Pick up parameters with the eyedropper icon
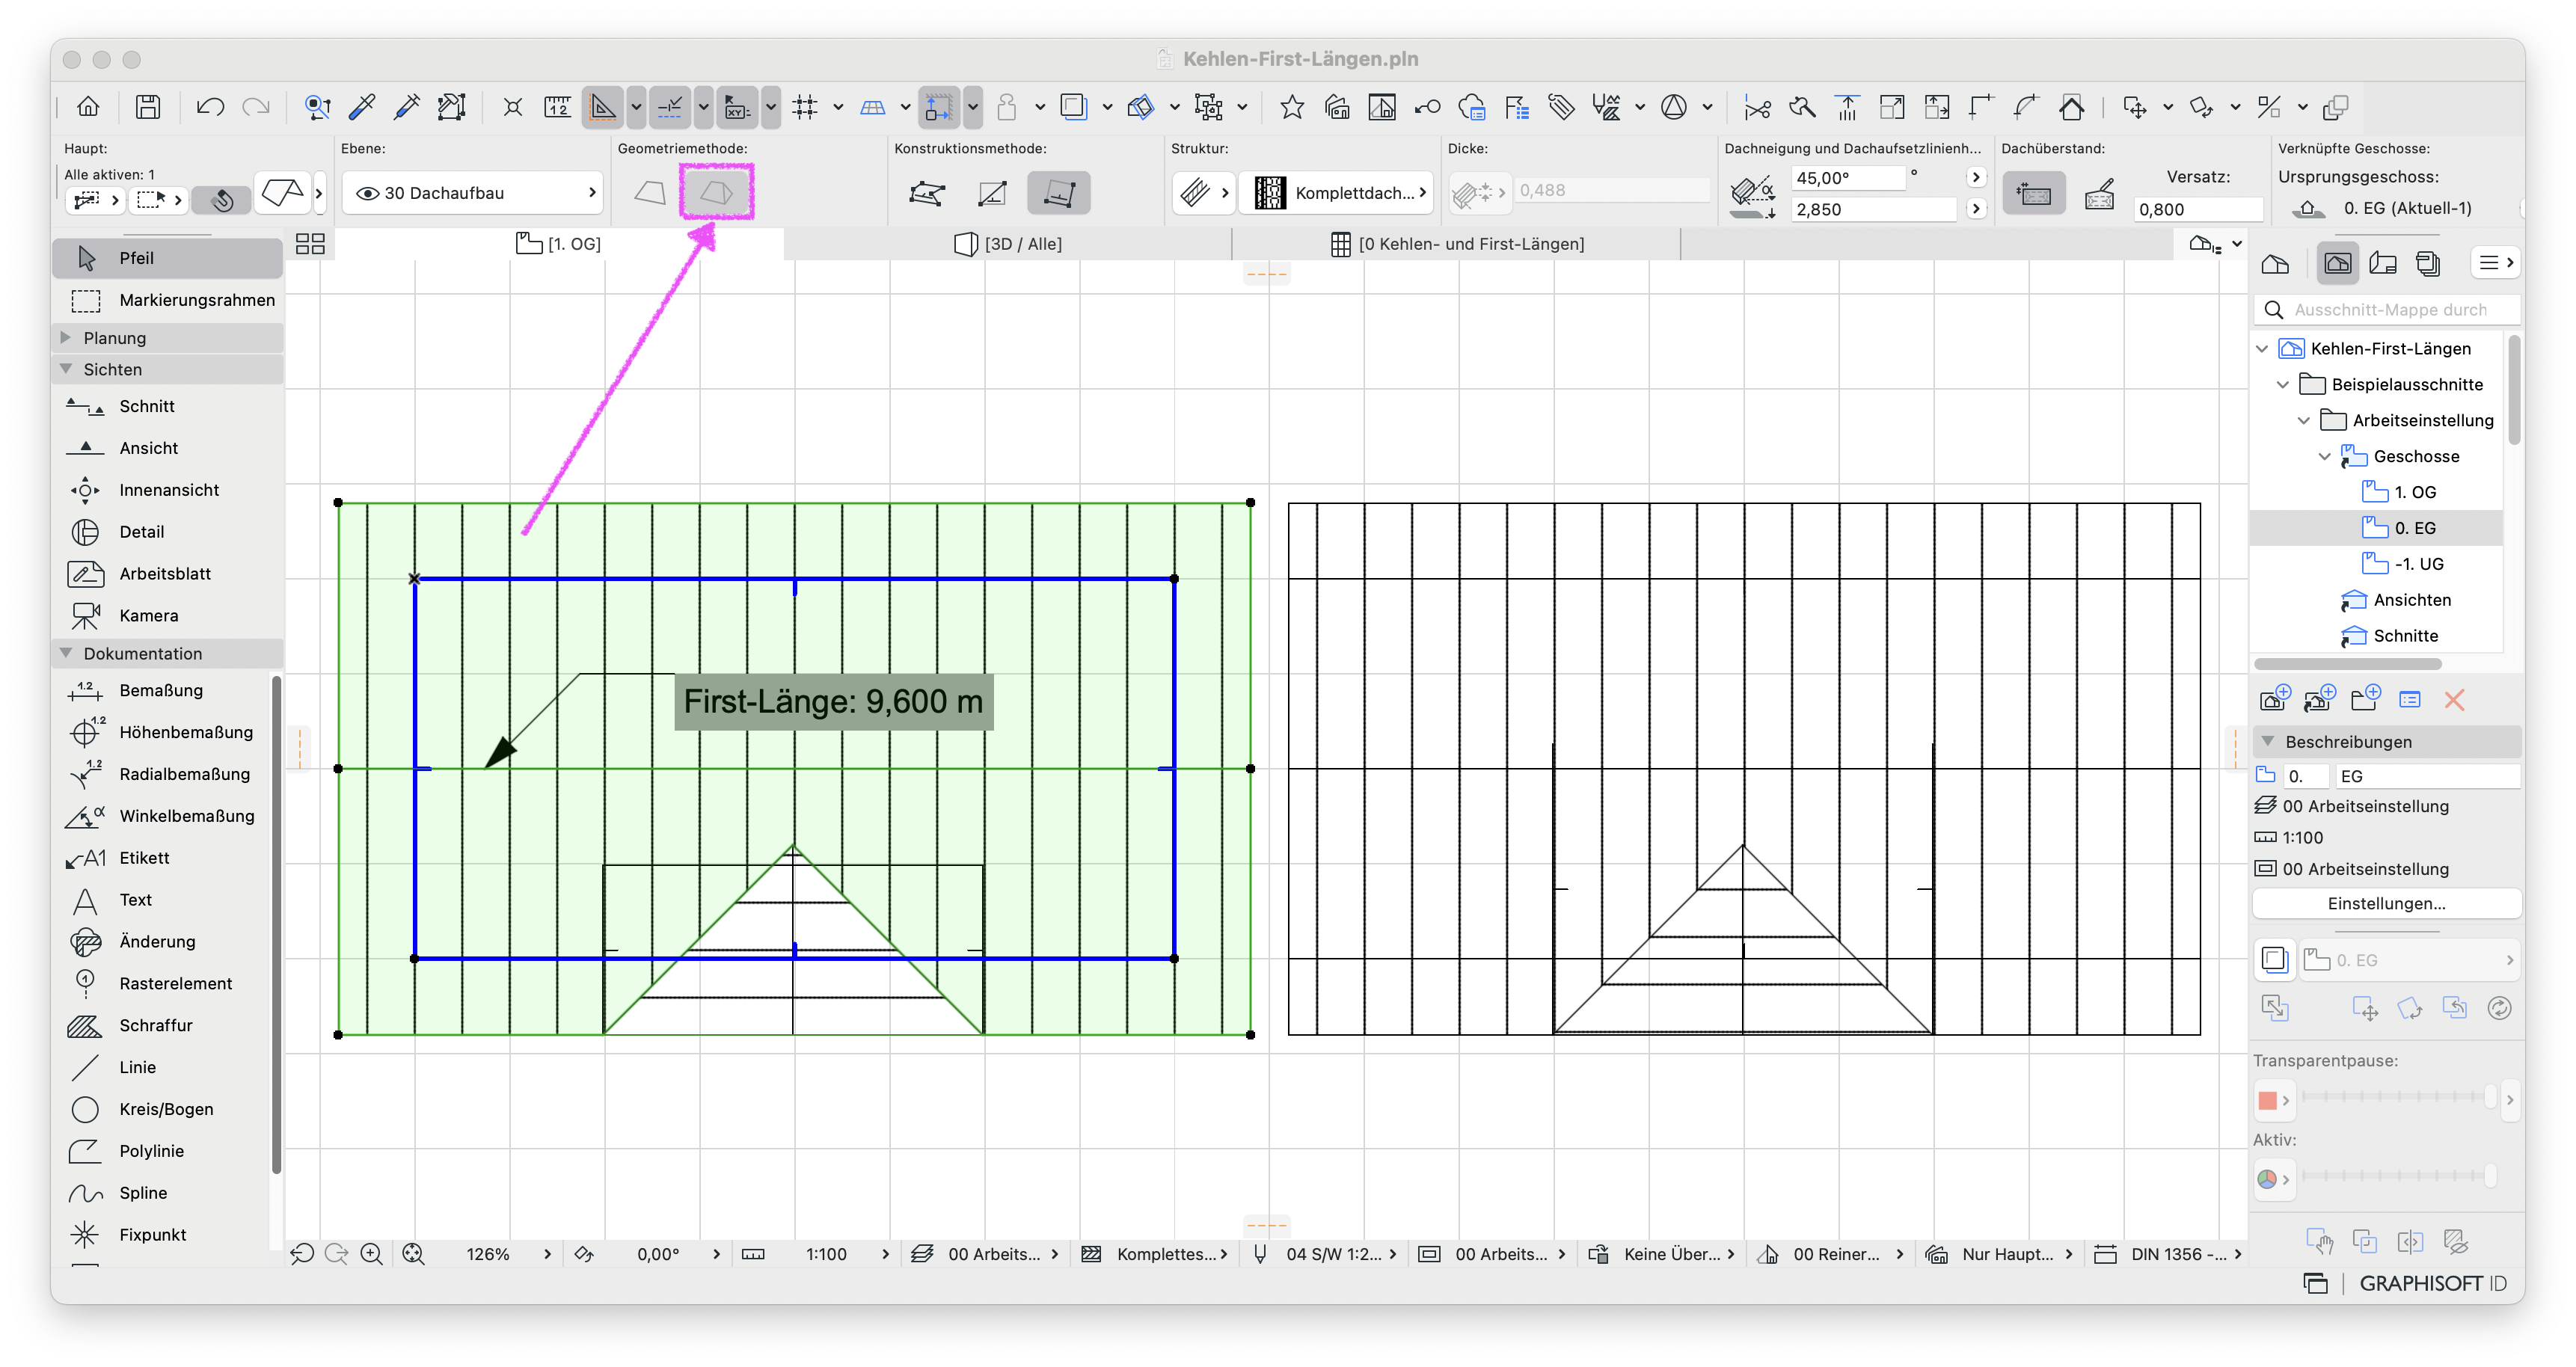 [x=362, y=107]
